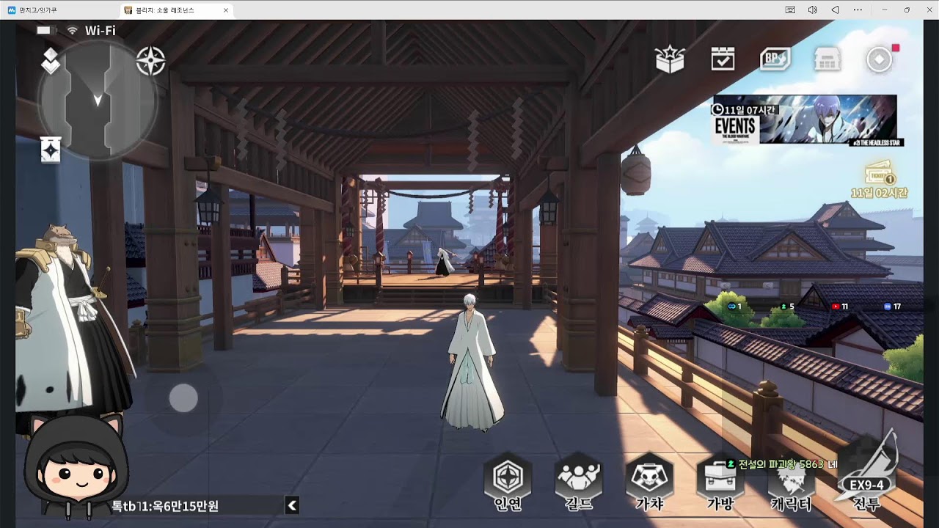Tap the golden ticket icon
Screen dimensions: 939x528
880,175
